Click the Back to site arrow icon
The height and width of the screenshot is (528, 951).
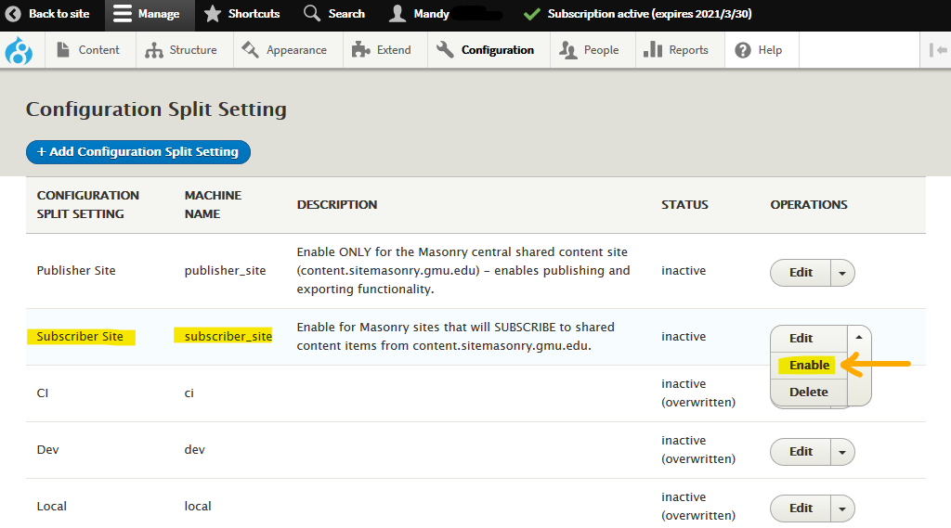coord(13,13)
